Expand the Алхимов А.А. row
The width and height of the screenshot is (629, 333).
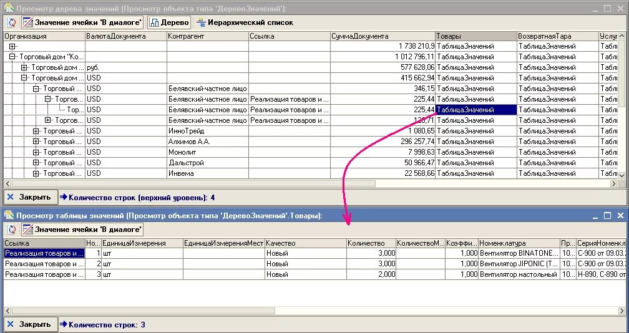[36, 142]
